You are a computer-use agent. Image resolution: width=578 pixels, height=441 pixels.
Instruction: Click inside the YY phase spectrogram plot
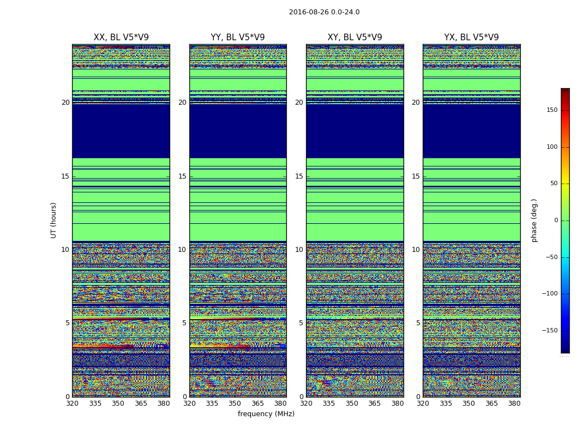coord(238,220)
